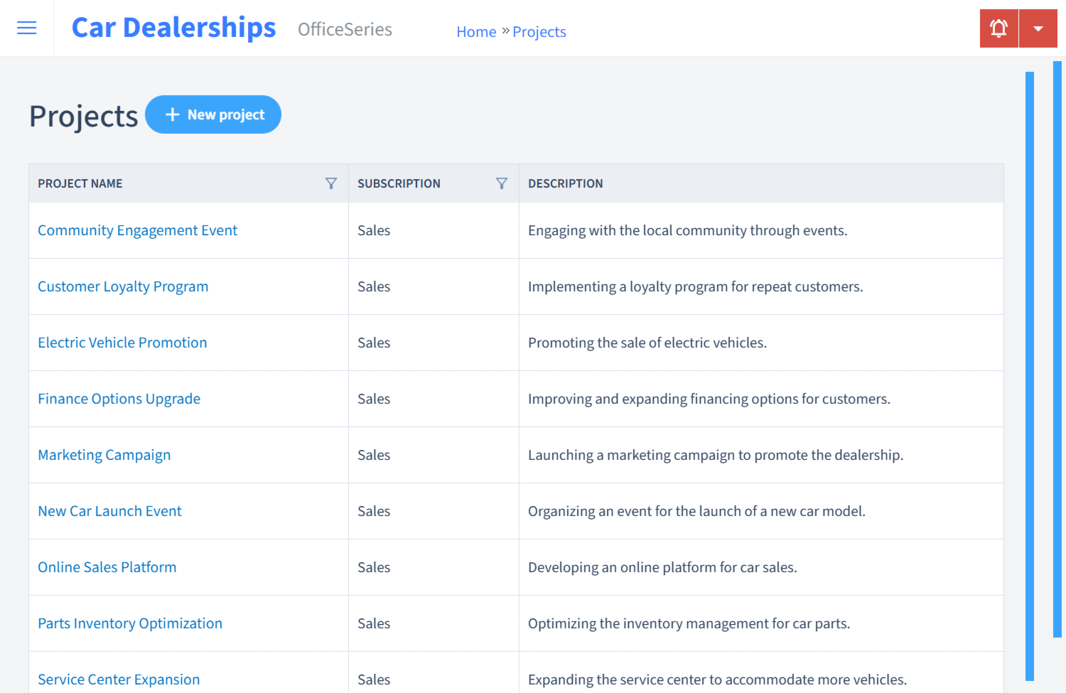Sort by the Project Name column header
Image resolution: width=1066 pixels, height=693 pixels.
(x=80, y=183)
